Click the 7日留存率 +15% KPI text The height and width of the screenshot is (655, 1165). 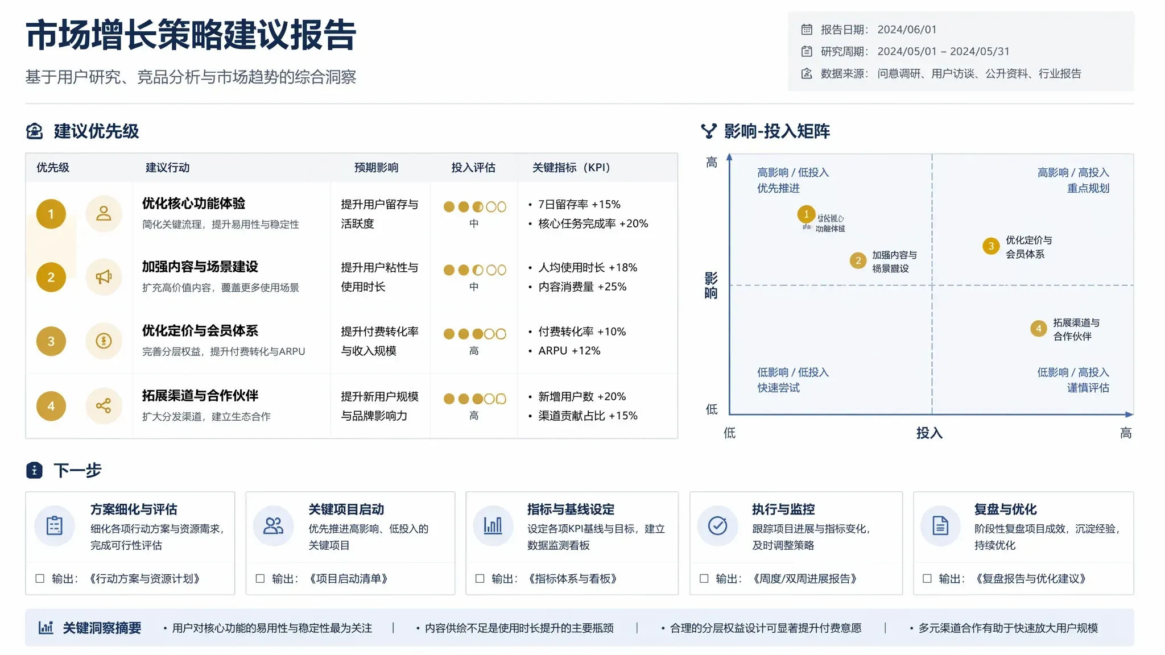pos(579,205)
